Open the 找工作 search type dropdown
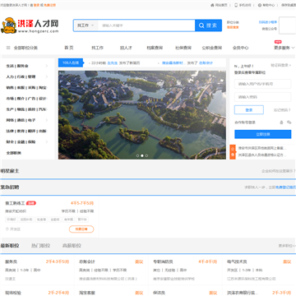The width and height of the screenshot is (296, 296). click(86, 25)
